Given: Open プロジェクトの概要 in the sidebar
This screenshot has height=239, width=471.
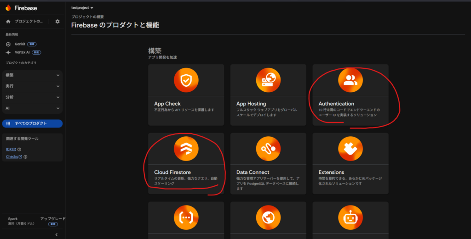Looking at the screenshot, I should tap(29, 22).
